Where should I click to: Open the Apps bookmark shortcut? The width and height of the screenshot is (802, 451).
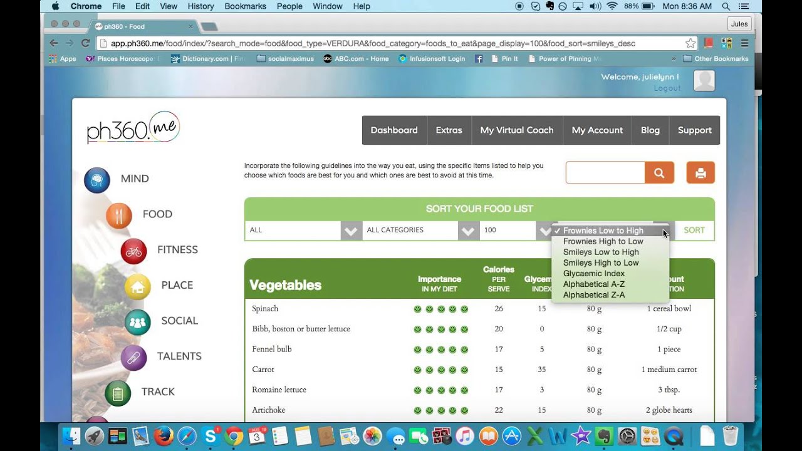pyautogui.click(x=63, y=59)
